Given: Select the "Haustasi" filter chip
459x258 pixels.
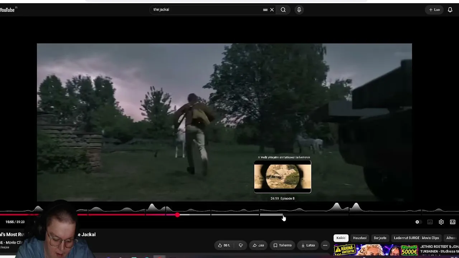Looking at the screenshot, I should tap(360, 238).
